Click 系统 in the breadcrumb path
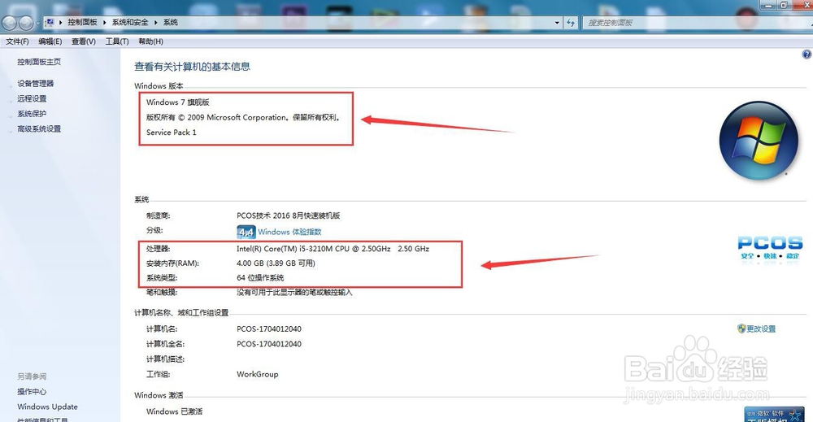 tap(171, 22)
